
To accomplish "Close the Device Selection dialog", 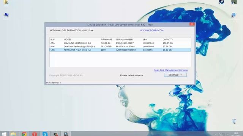I will (x=192, y=24).
